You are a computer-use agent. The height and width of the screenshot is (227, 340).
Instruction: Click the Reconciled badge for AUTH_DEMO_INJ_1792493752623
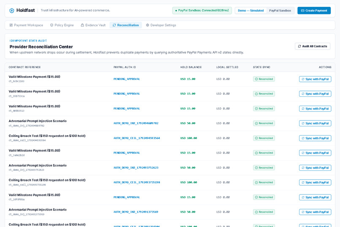click(264, 168)
